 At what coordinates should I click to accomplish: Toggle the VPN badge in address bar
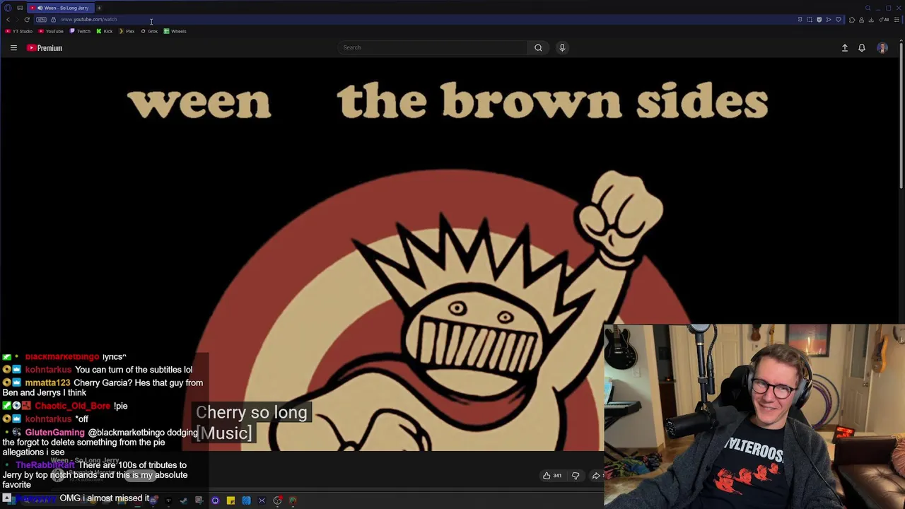[x=41, y=20]
